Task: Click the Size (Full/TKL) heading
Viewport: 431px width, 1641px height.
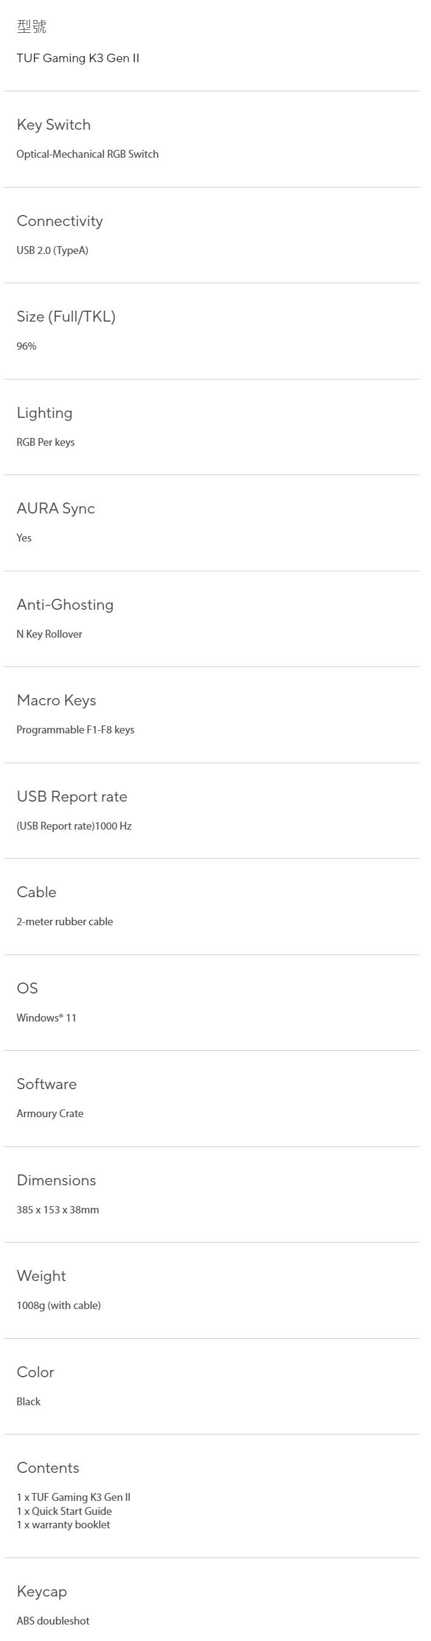Action: tap(66, 317)
